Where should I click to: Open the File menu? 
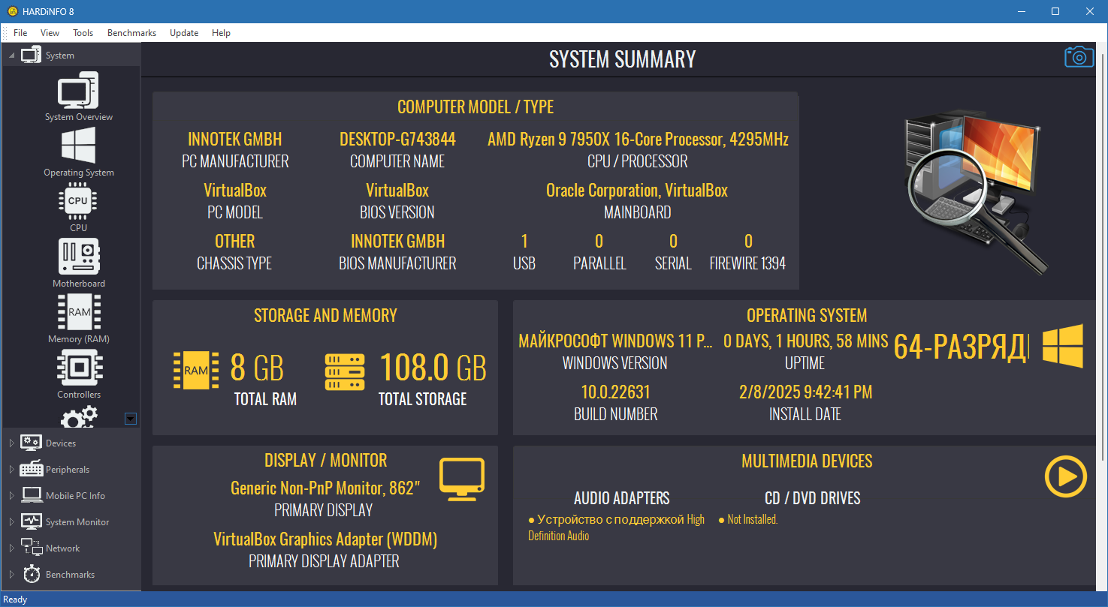[x=20, y=33]
